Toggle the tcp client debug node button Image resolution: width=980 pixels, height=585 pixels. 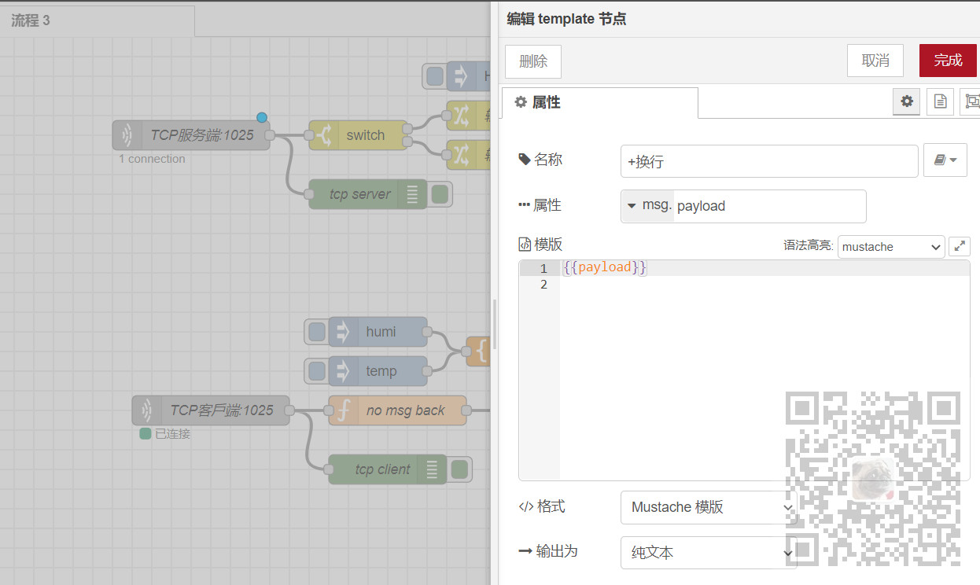coord(459,469)
